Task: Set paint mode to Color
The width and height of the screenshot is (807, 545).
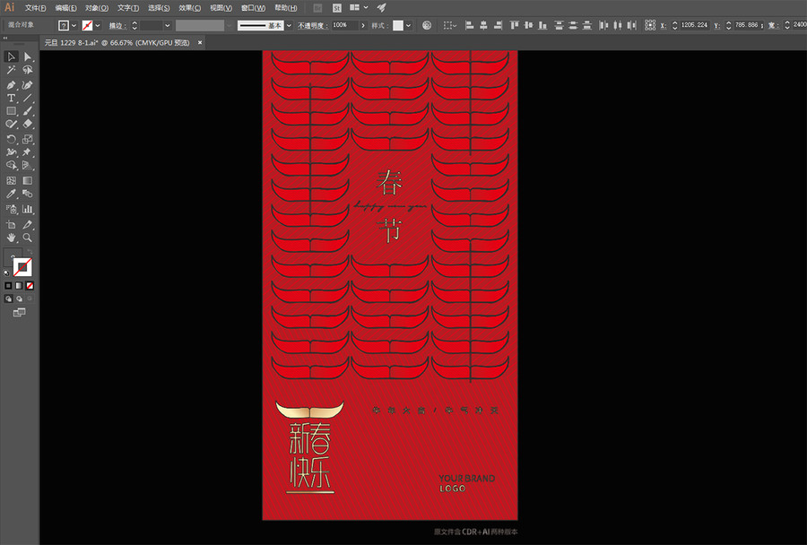Action: 8,286
